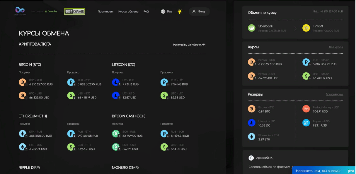Toggle light theme with the lightbulb icon
Viewport: 356px width, 174px height.
tap(180, 12)
